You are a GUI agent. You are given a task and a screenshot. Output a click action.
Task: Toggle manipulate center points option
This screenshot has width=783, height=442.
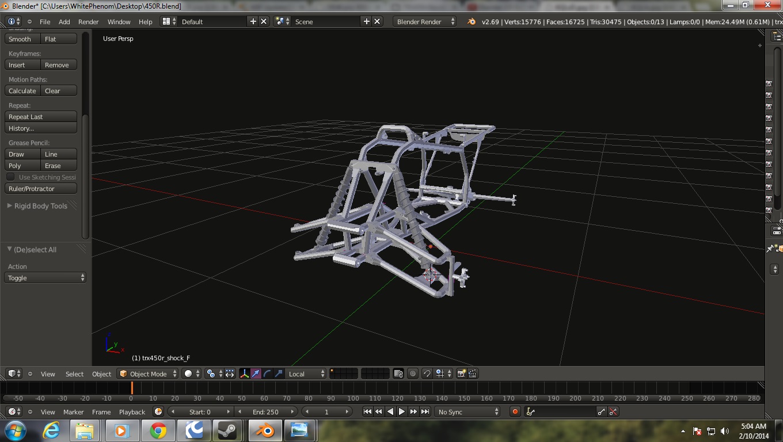(229, 374)
